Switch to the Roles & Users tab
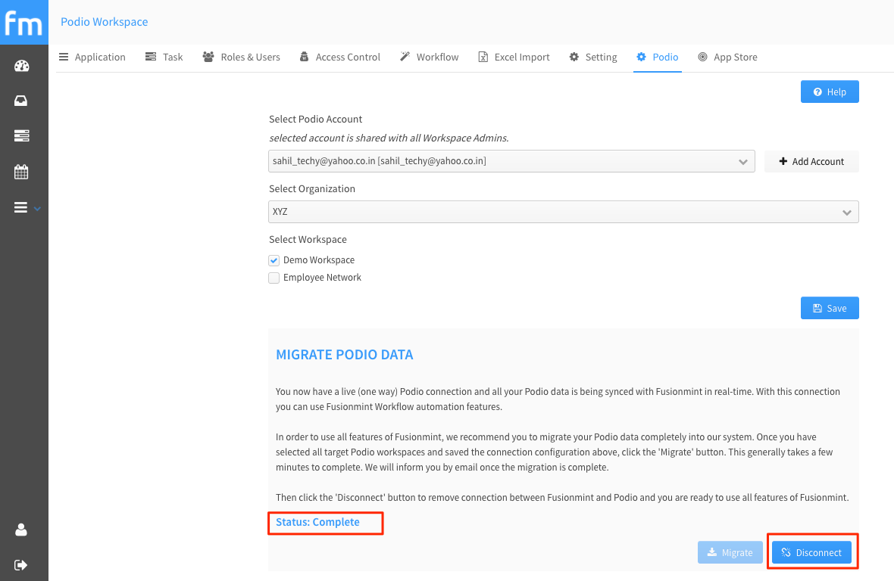The image size is (894, 581). click(x=242, y=57)
